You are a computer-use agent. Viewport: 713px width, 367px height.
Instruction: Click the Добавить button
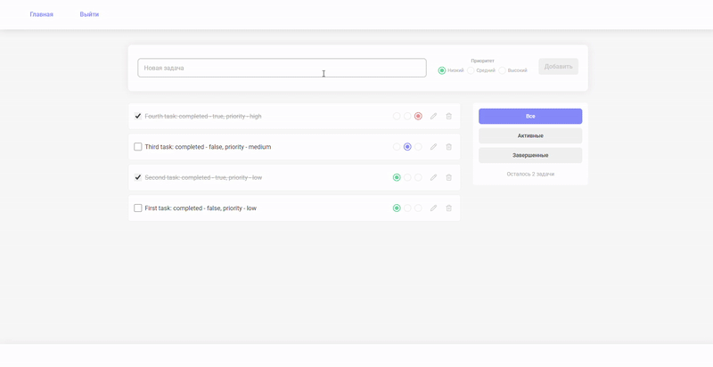pos(559,66)
